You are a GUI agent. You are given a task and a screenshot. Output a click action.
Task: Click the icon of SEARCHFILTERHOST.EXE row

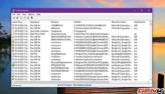pos(13,37)
